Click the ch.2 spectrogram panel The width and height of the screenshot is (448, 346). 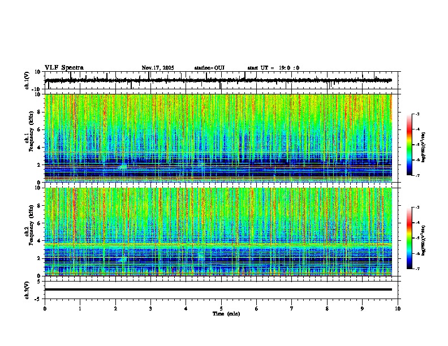tap(218, 232)
